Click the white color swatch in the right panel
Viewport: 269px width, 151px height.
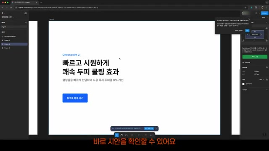(x=243, y=84)
